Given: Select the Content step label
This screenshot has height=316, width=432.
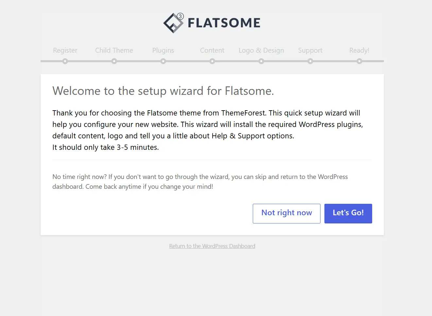Looking at the screenshot, I should click(x=212, y=50).
